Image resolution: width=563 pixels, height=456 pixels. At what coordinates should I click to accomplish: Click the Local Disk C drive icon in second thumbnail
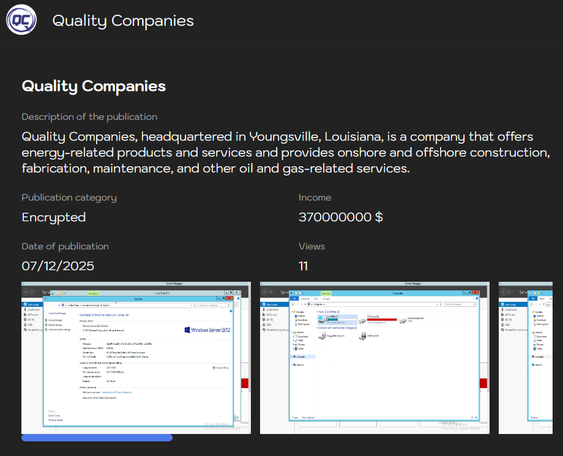321,319
